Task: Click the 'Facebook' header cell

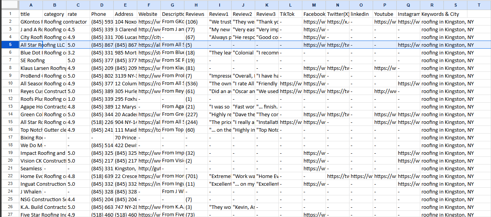Action: (x=314, y=14)
